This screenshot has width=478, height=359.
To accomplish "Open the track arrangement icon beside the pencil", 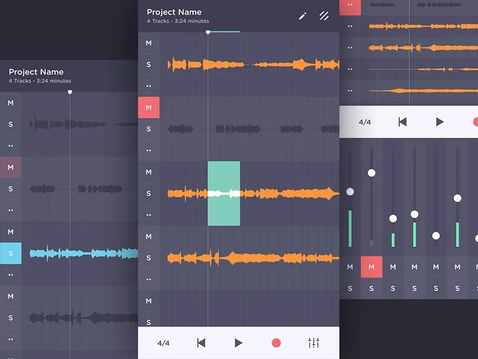I will click(x=324, y=16).
